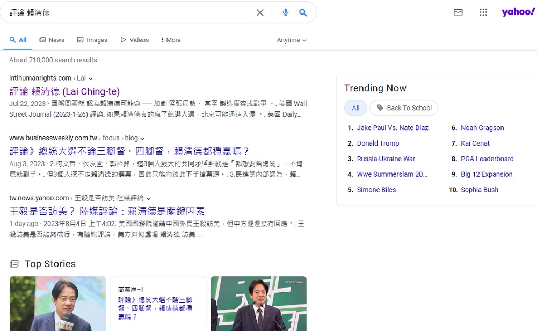Expand options arrow beside intlhumanrights.com result

point(91,78)
